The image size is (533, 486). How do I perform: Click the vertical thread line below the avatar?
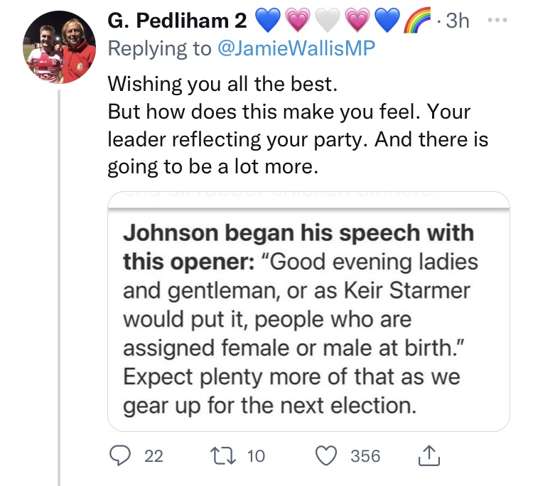point(58,284)
